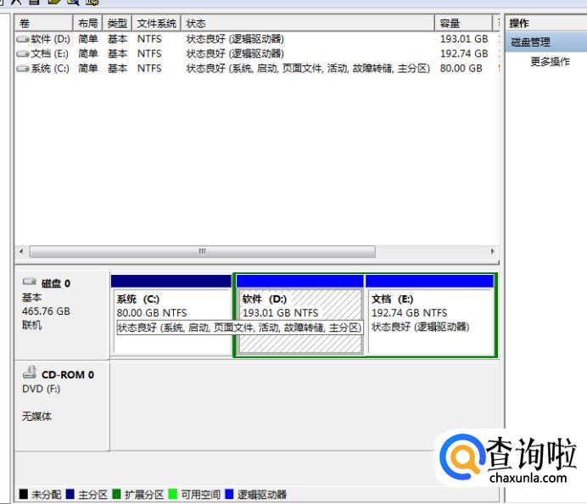This screenshot has height=504, width=587.
Task: Click the bright green 可用空间 legend swatch
Action: (172, 495)
